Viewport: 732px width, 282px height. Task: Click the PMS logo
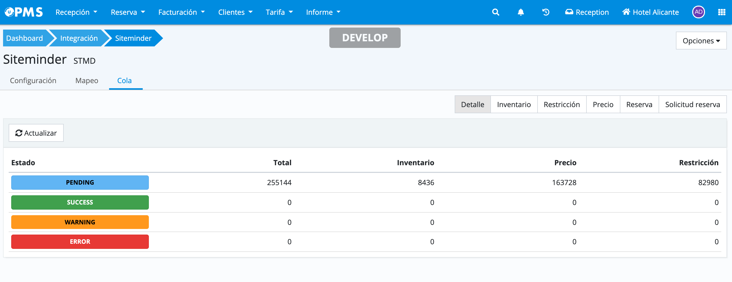24,12
